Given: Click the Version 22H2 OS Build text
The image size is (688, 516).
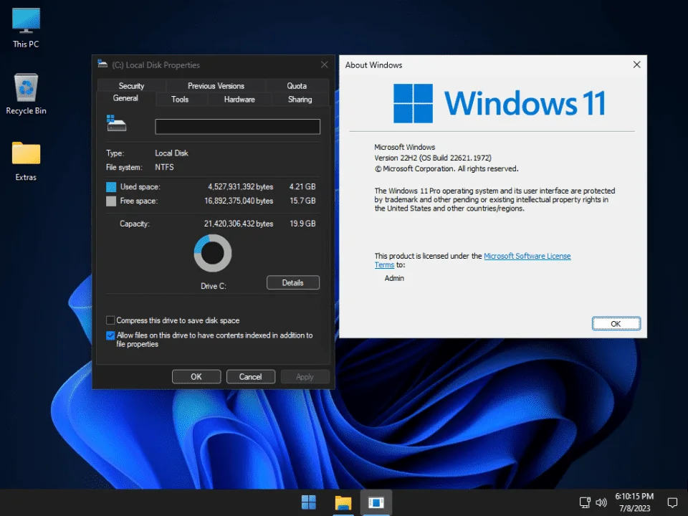Looking at the screenshot, I should 433,158.
